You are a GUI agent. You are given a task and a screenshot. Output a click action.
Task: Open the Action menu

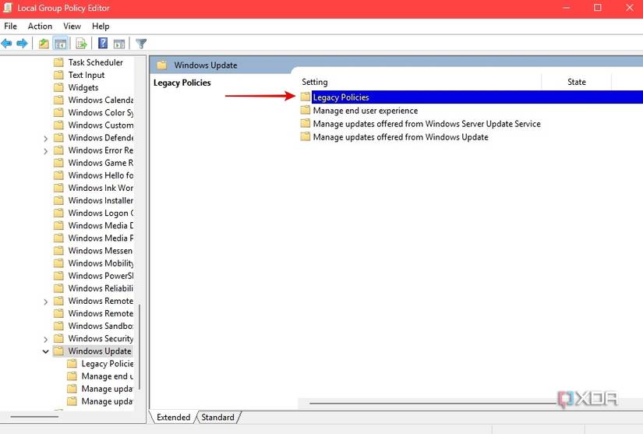pos(40,26)
